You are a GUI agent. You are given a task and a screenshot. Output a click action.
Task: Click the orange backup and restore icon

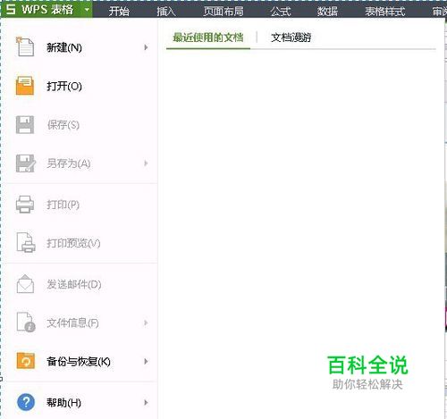[x=26, y=361]
